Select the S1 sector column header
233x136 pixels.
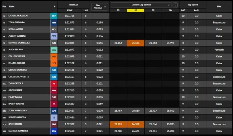pos(118,10)
